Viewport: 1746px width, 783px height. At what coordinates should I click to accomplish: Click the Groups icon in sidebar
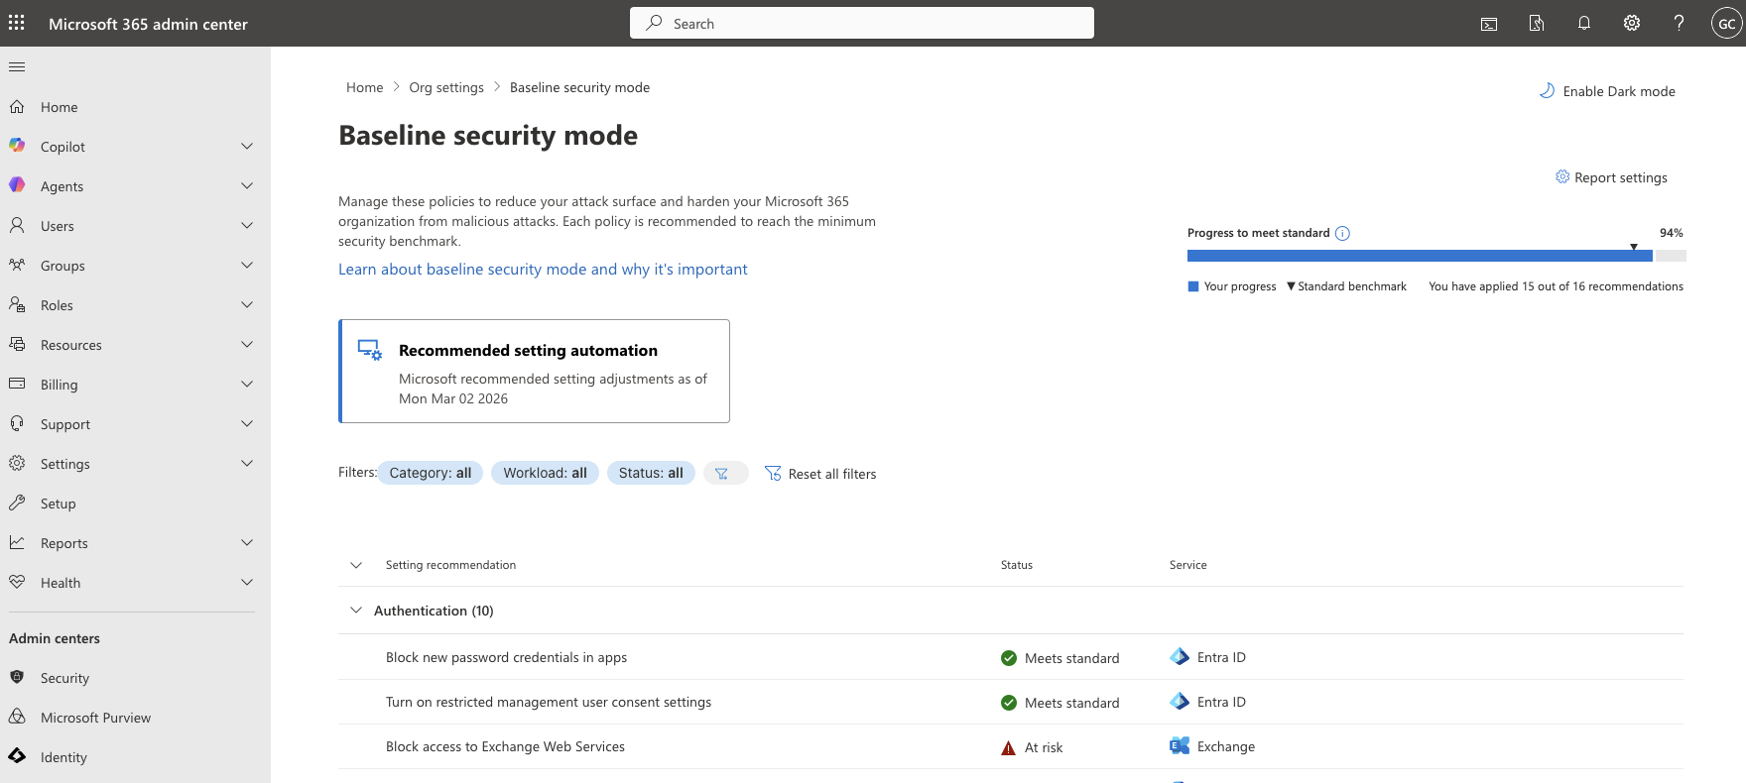click(x=17, y=265)
